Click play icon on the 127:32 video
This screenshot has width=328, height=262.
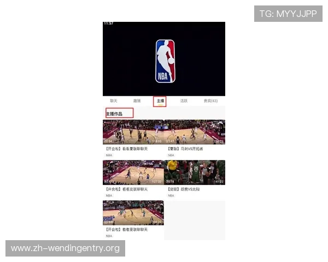106,182
